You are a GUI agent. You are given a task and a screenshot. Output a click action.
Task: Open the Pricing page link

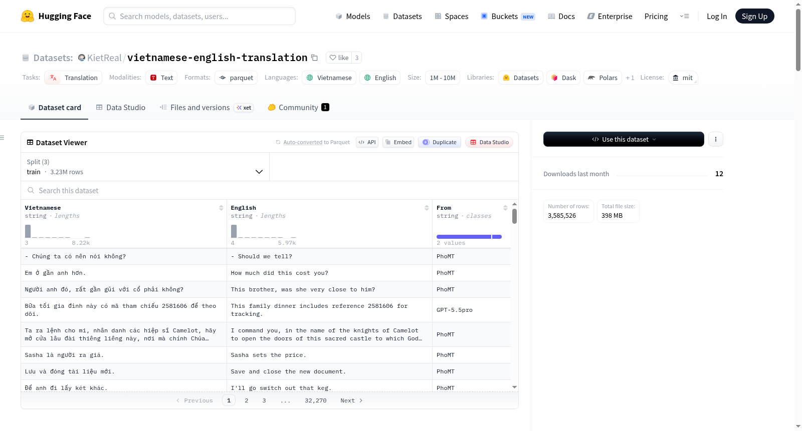pyautogui.click(x=656, y=16)
